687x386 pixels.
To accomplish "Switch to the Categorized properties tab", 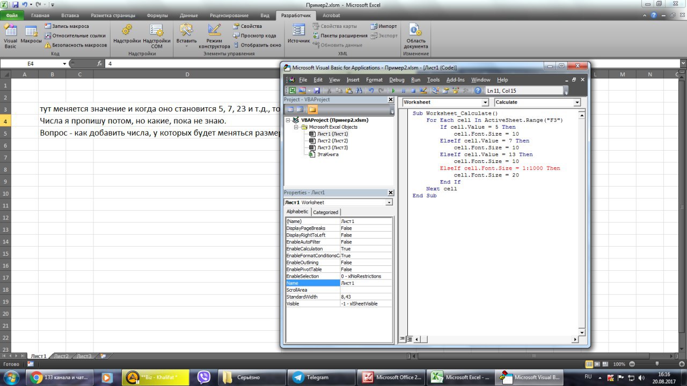I will (x=325, y=212).
